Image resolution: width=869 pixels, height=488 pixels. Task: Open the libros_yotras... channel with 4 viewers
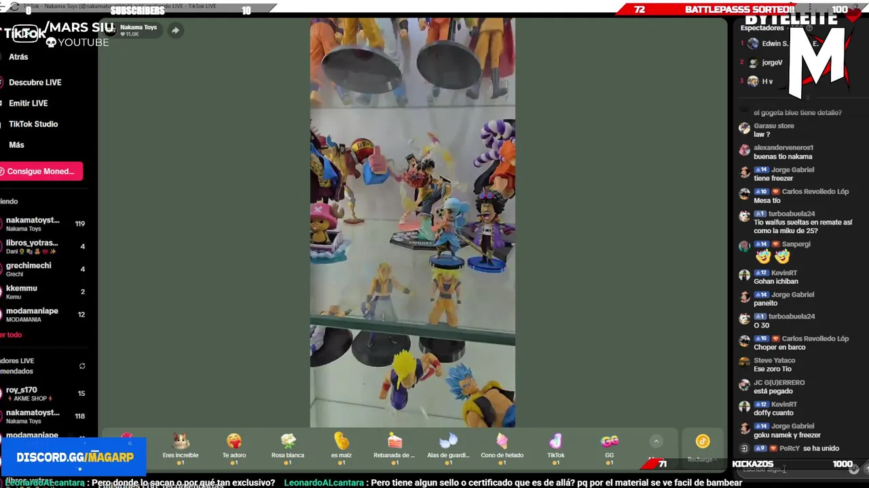(44, 247)
